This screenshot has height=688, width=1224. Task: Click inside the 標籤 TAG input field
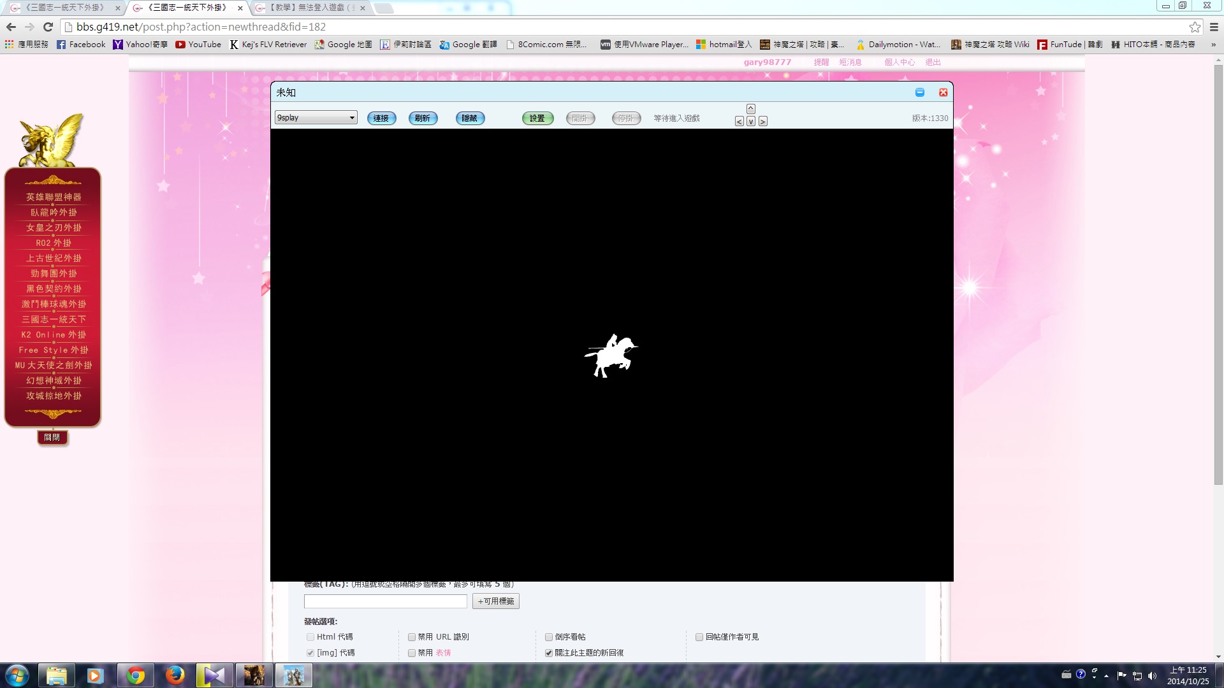pyautogui.click(x=386, y=601)
